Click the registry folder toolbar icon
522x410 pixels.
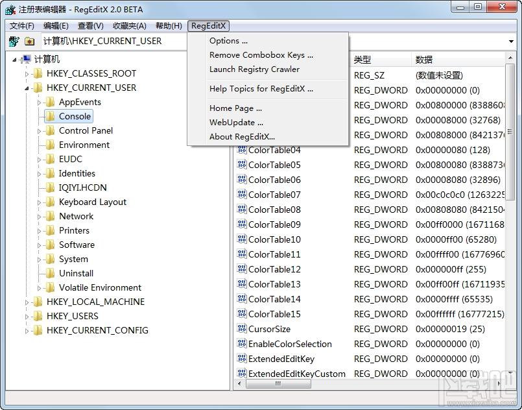click(x=30, y=41)
